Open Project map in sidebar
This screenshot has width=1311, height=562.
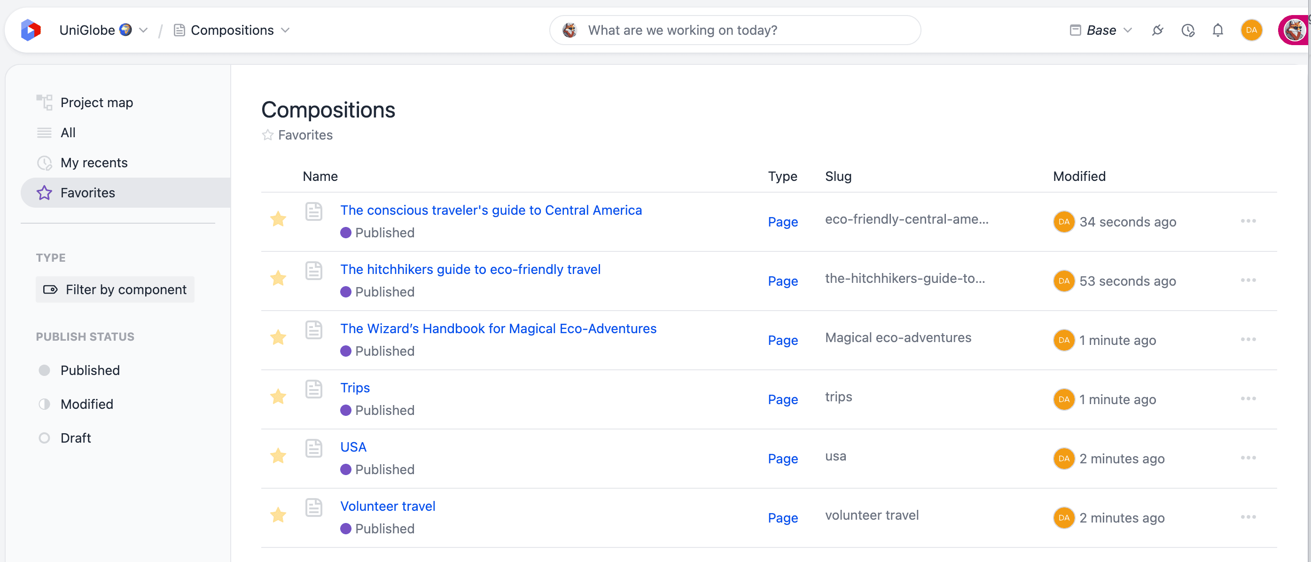coord(97,102)
